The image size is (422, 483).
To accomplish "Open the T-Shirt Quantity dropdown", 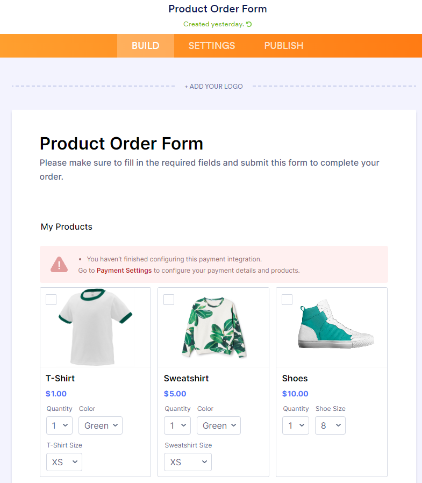I will click(59, 425).
